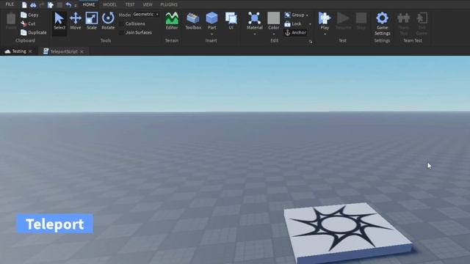Screen dimensions: 470x264
Task: Click the puzzle piece plugin icon
Action: 51,5
